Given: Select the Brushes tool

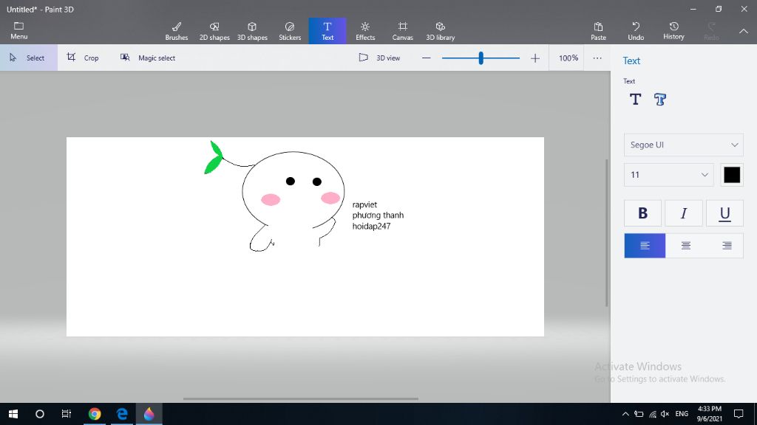Looking at the screenshot, I should click(x=177, y=31).
